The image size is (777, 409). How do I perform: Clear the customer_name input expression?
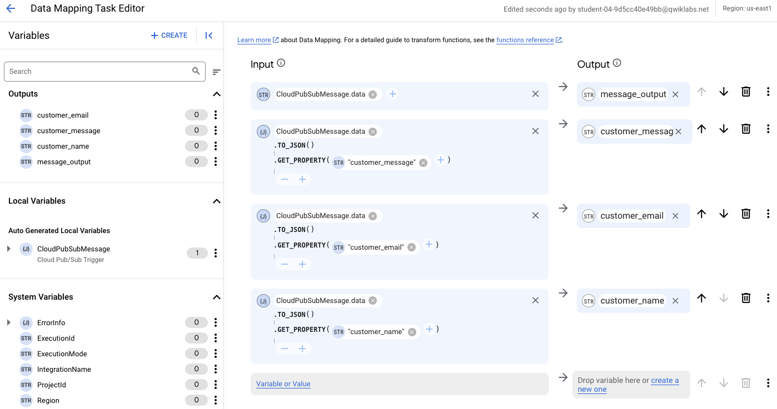[535, 300]
